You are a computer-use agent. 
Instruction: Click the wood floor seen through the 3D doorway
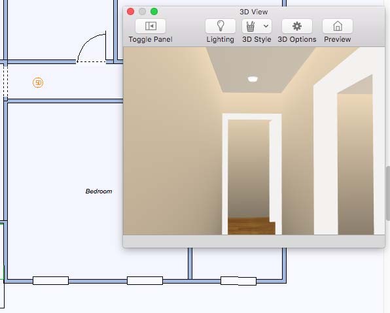pyautogui.click(x=251, y=226)
